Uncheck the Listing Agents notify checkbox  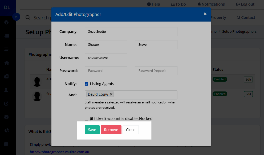(x=86, y=83)
